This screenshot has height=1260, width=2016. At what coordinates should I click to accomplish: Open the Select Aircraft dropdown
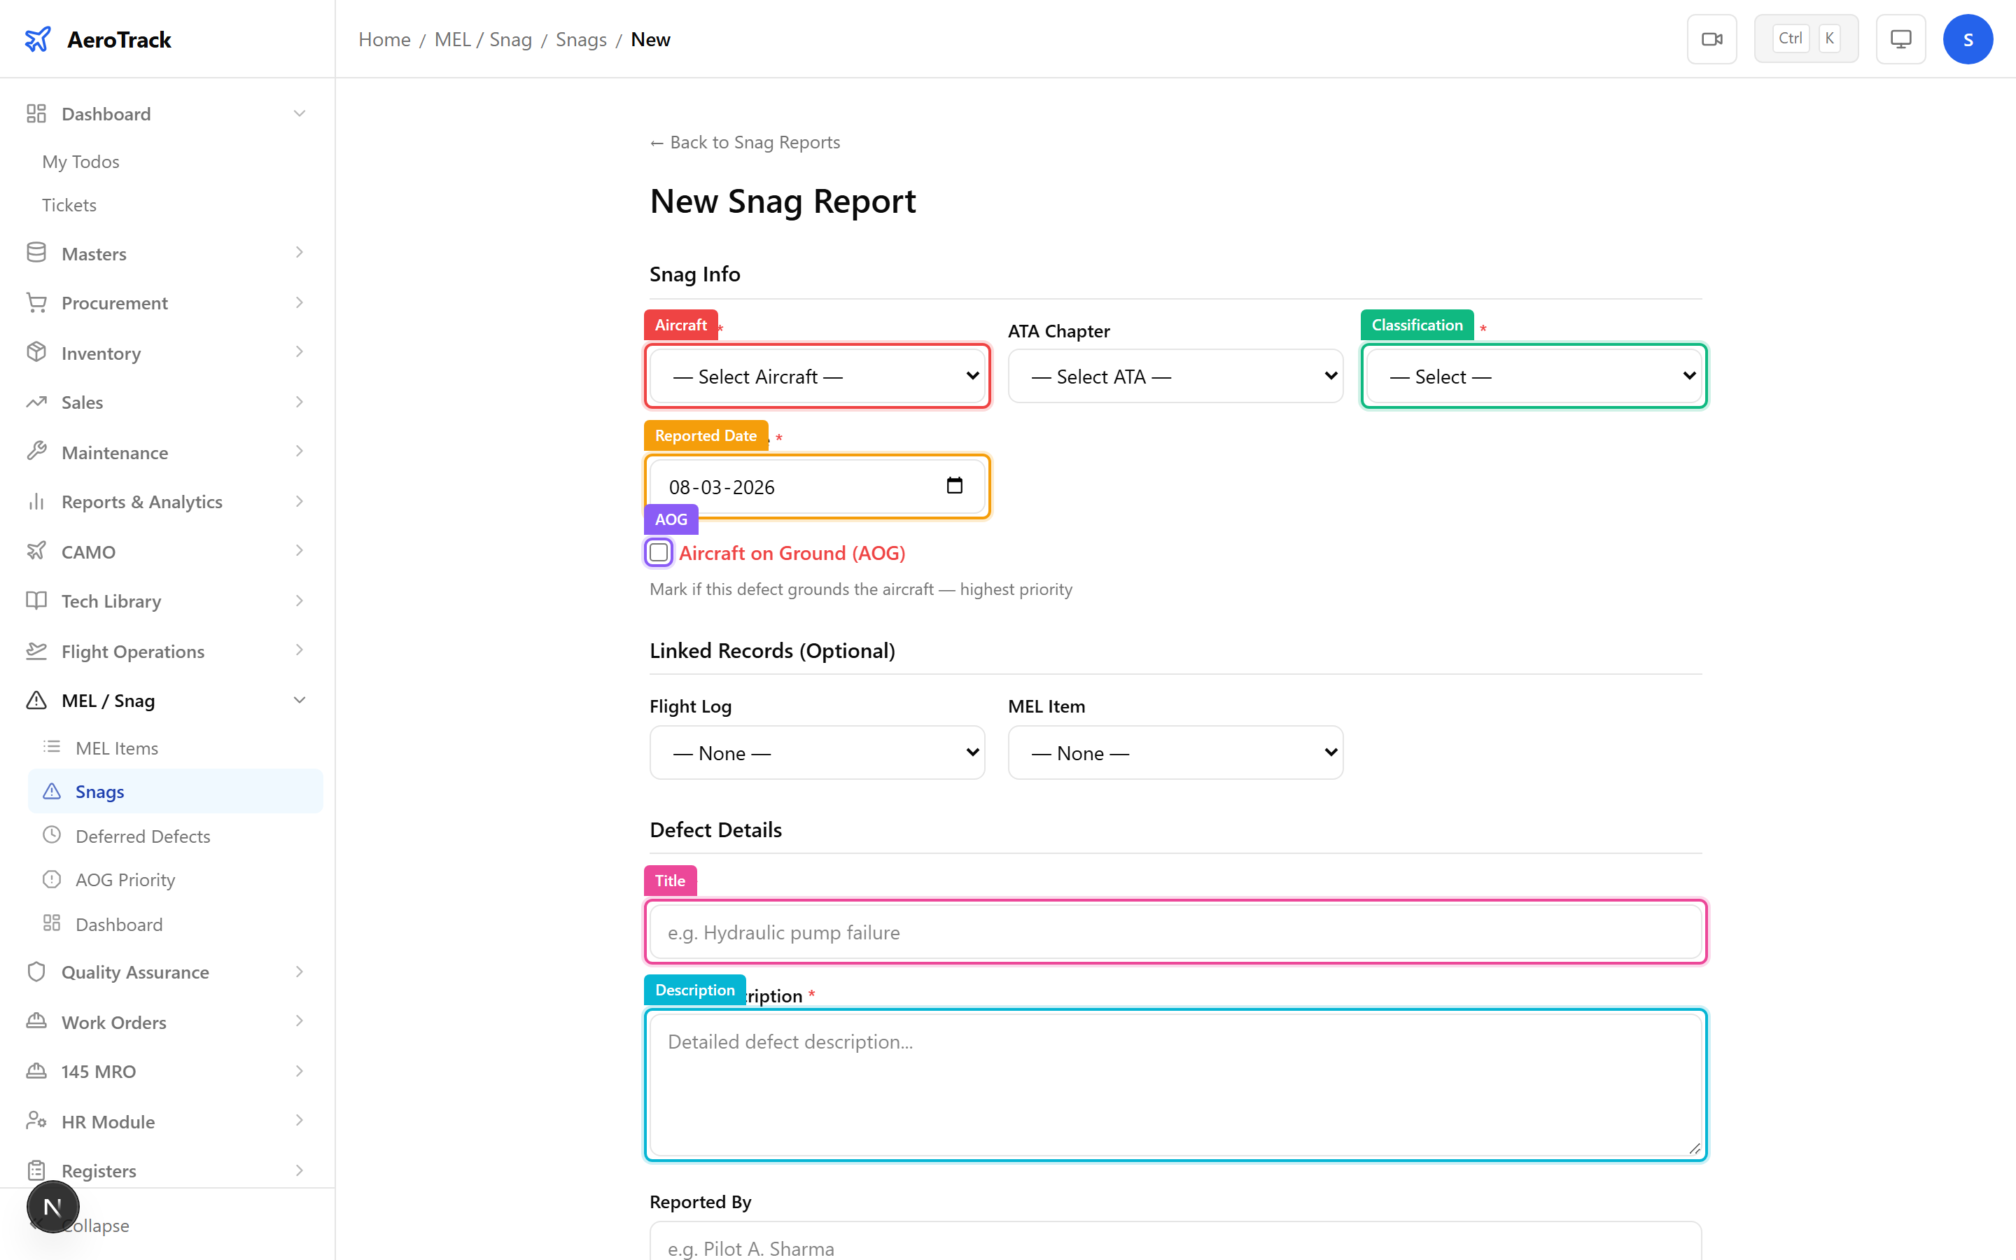816,376
